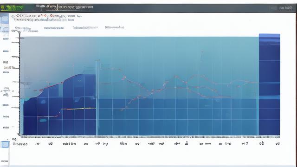This screenshot has height=167, width=297.
Task: Click the text label in the top-right title bar
Action: 286,8
